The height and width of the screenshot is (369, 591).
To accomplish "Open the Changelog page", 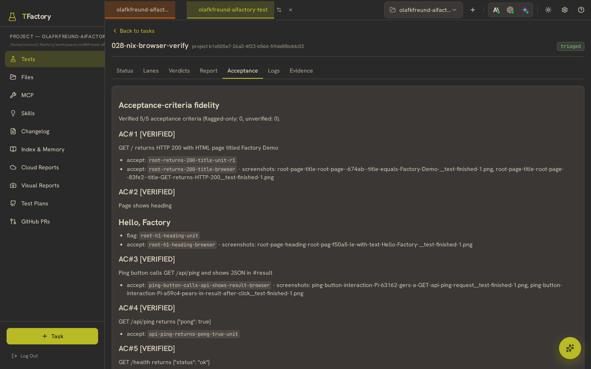I will coord(55,131).
